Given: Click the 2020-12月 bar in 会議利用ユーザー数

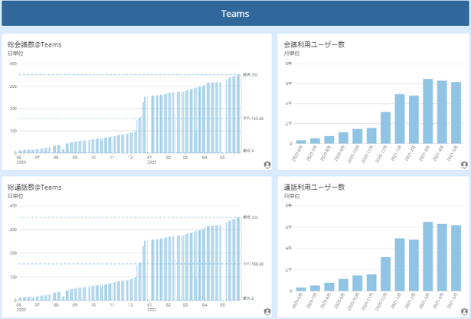Looking at the screenshot, I should 386,128.
